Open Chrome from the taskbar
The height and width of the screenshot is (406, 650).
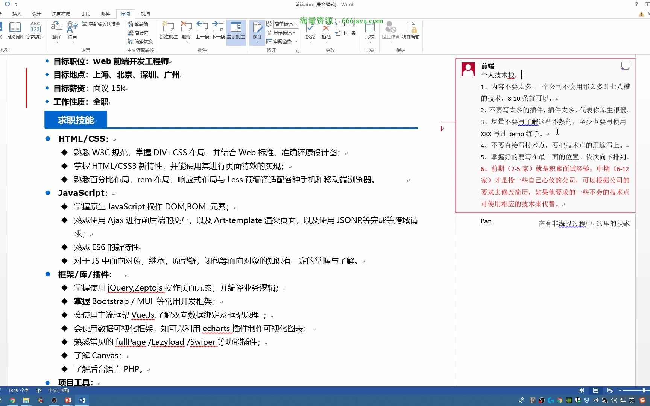[x=12, y=400]
